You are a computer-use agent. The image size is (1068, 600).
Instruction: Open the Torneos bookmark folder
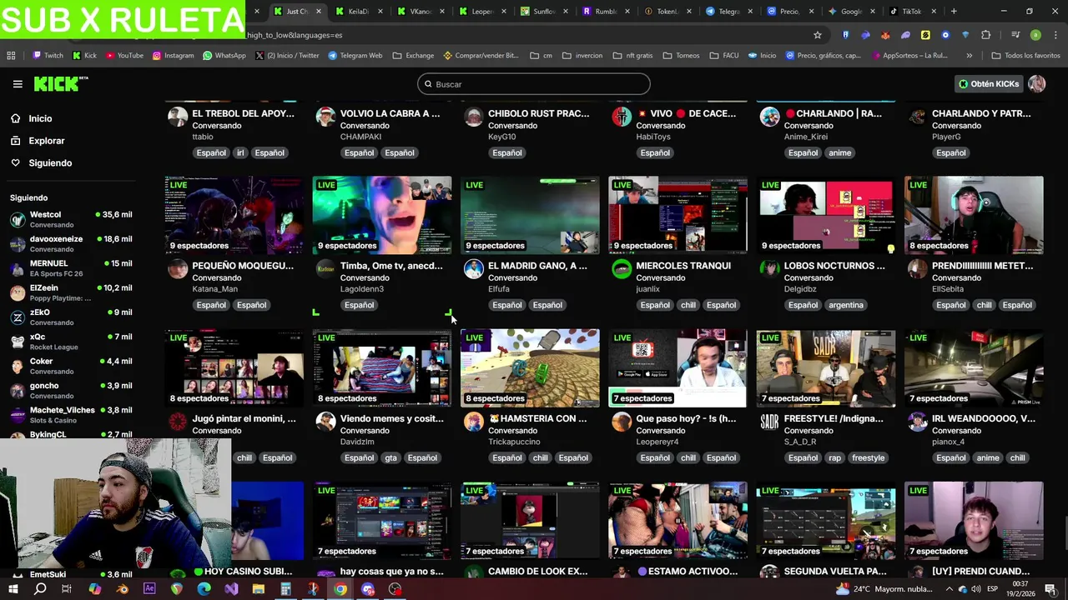pos(681,56)
